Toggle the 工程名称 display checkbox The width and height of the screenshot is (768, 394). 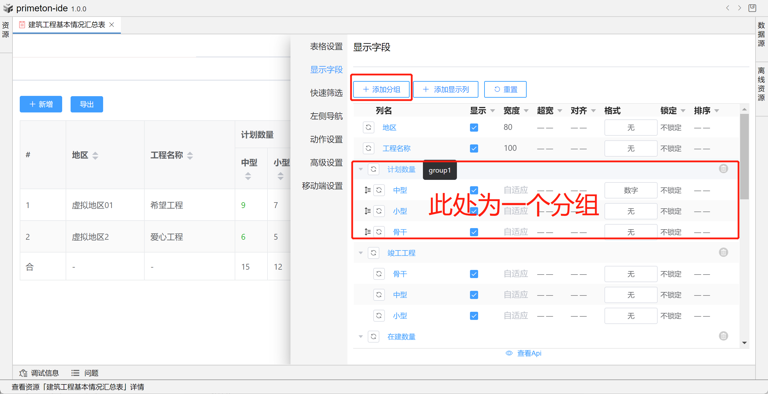coord(474,148)
